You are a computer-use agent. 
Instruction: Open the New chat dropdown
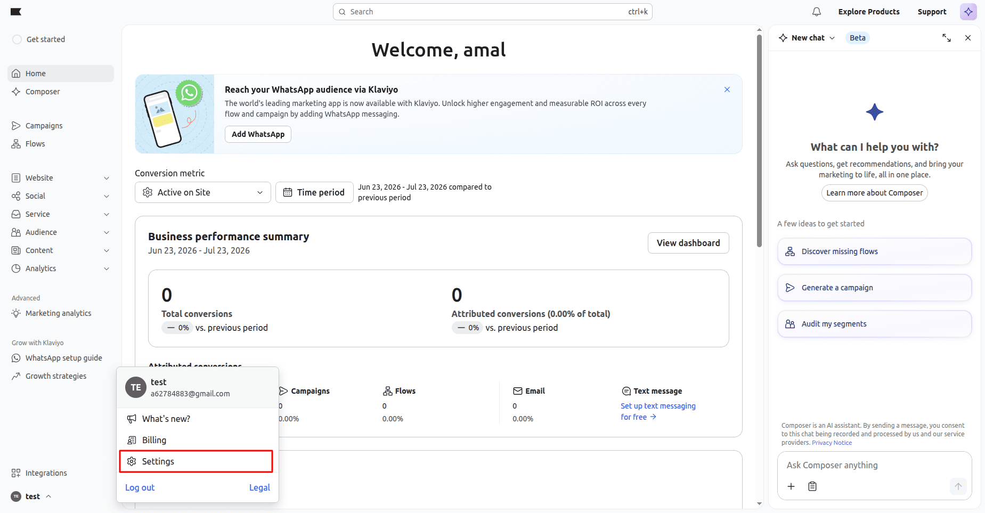click(x=807, y=38)
